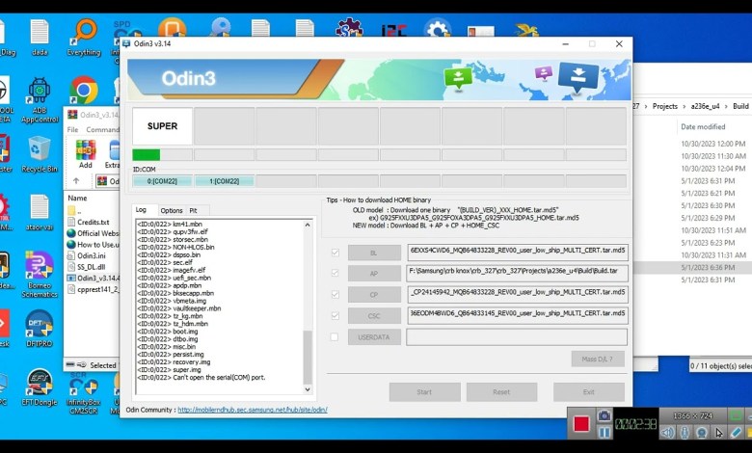Open Google Chrome desktop shortcut

pyautogui.click(x=84, y=91)
